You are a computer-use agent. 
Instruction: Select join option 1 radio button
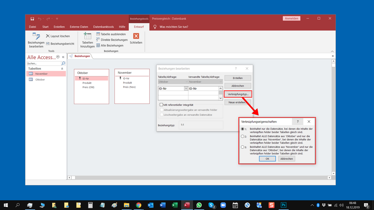242,129
